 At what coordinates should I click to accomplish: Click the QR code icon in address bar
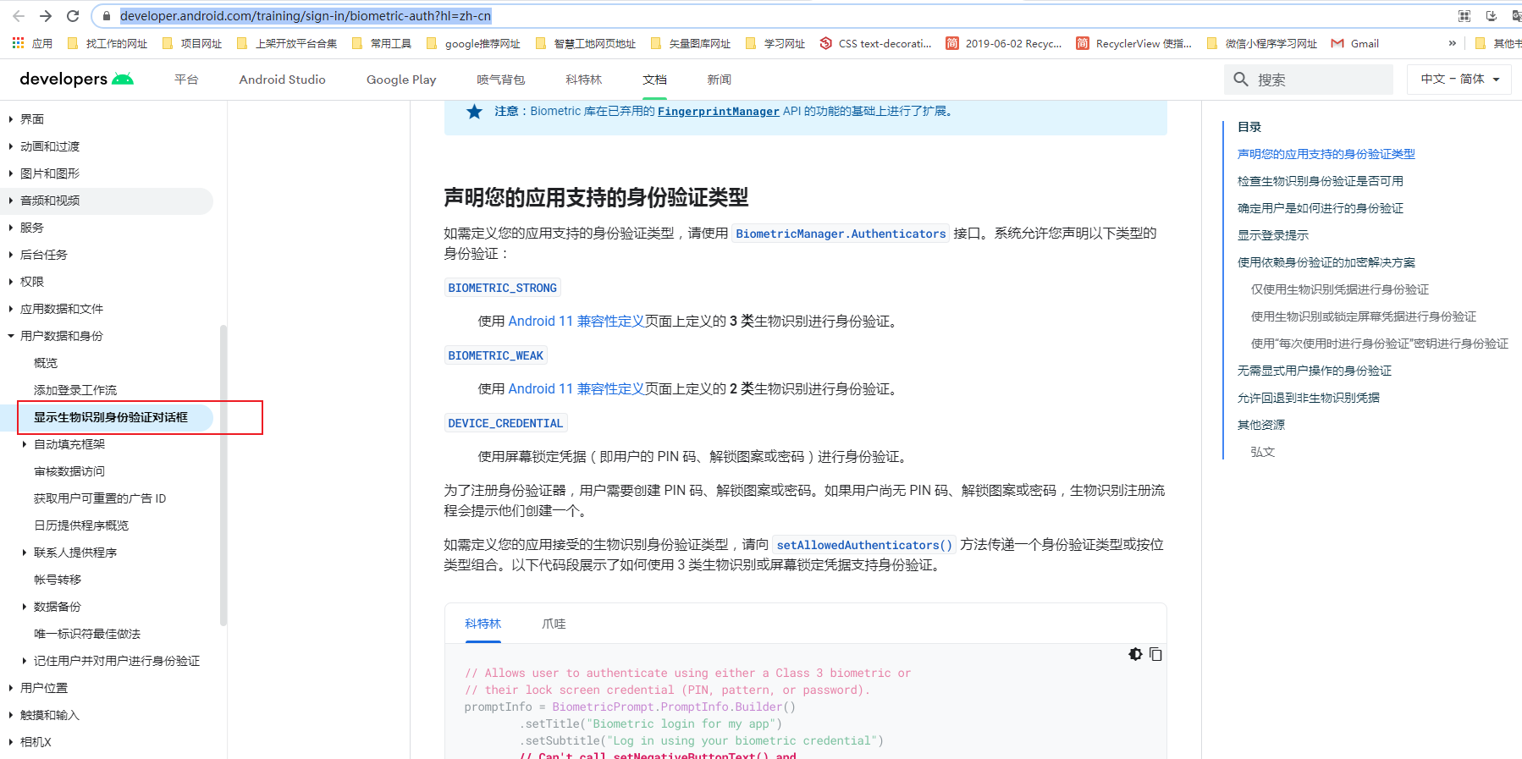1464,16
